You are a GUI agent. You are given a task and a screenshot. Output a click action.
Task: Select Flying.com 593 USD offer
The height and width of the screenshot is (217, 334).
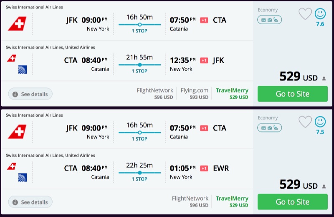195,94
